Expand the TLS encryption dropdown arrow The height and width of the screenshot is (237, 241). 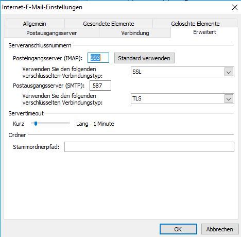pos(229,99)
